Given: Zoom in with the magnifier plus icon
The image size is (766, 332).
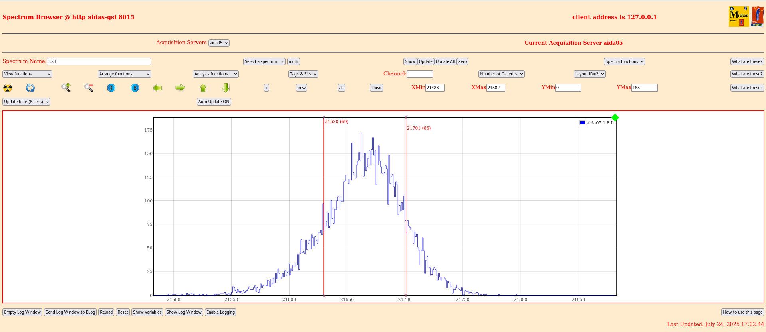Looking at the screenshot, I should 66,88.
